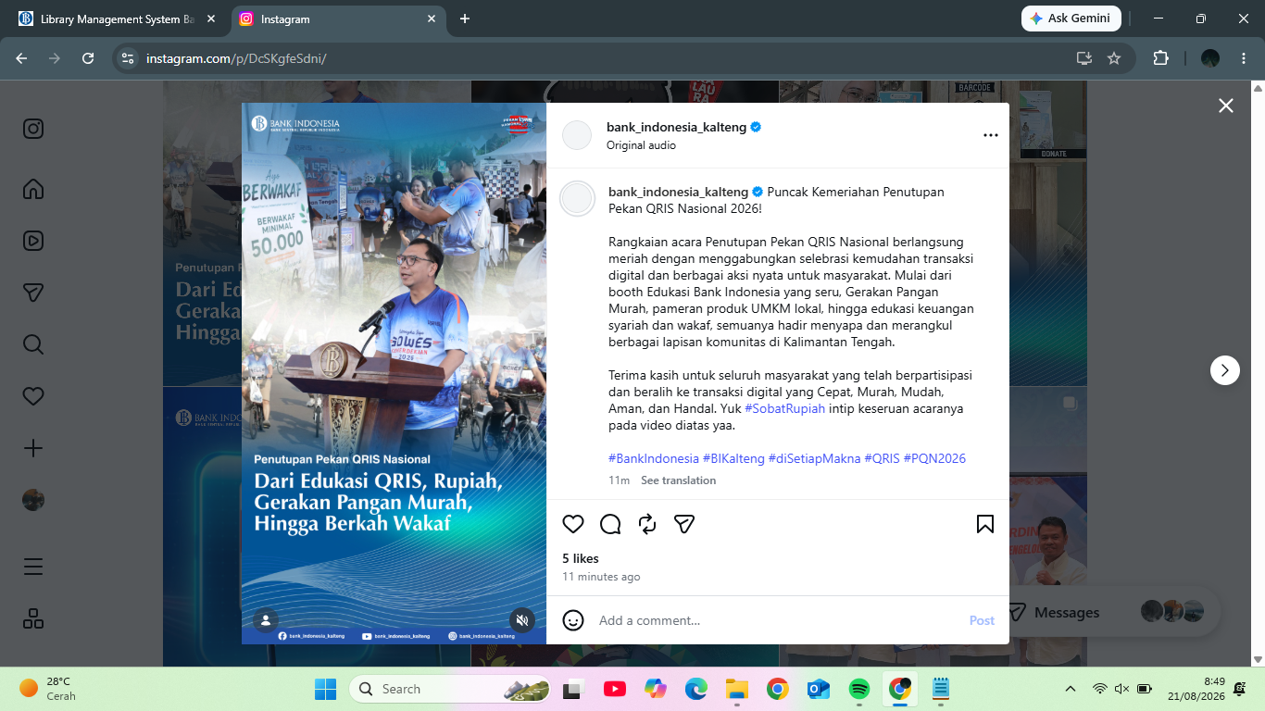This screenshot has width=1265, height=711.
Task: View who liked via 5 likes
Action: point(581,558)
